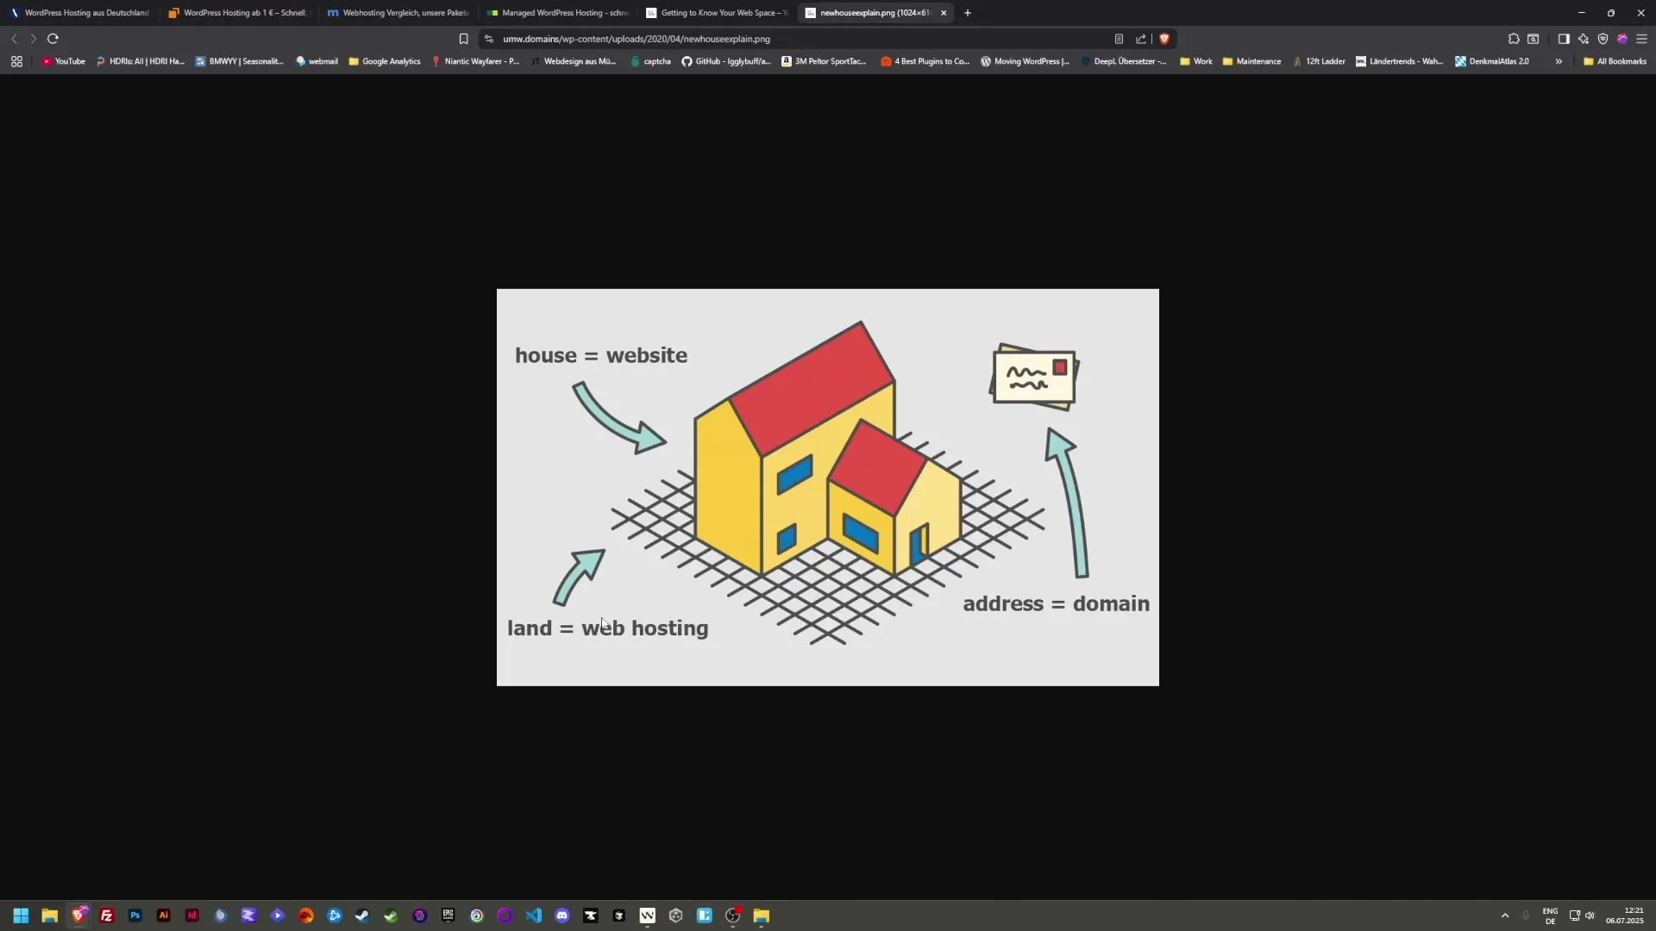Open the DeepL Übersetzer bookmark
This screenshot has height=931, width=1656.
click(1124, 61)
